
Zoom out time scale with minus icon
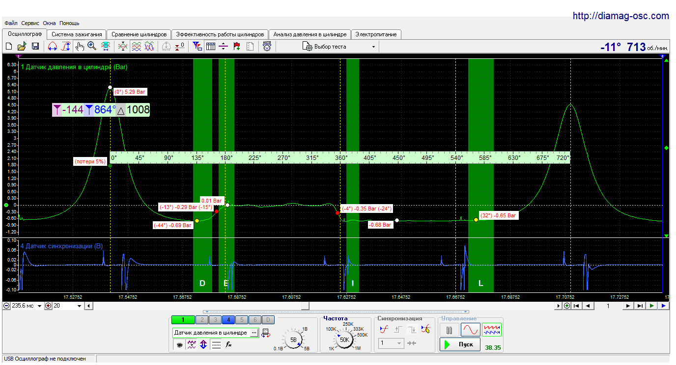pos(6,306)
